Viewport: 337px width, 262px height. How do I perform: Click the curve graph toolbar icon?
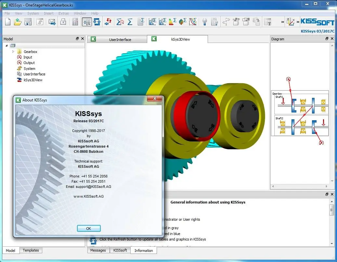[193, 22]
